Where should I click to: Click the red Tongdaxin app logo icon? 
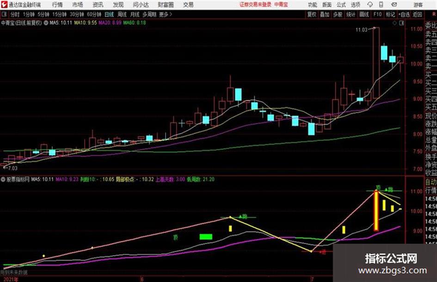click(4, 5)
